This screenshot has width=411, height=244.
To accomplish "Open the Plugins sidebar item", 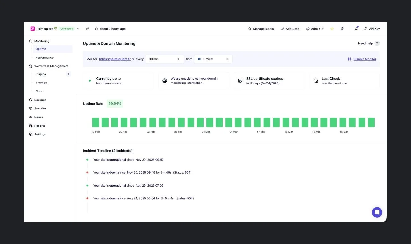I will 41,74.
